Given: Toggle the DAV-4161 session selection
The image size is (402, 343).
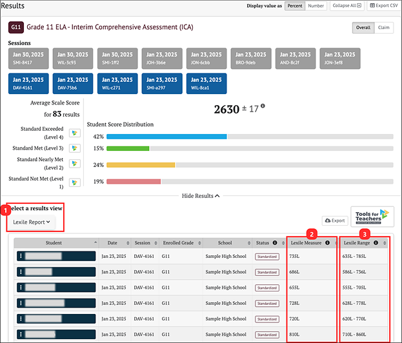Looking at the screenshot, I should coord(28,83).
